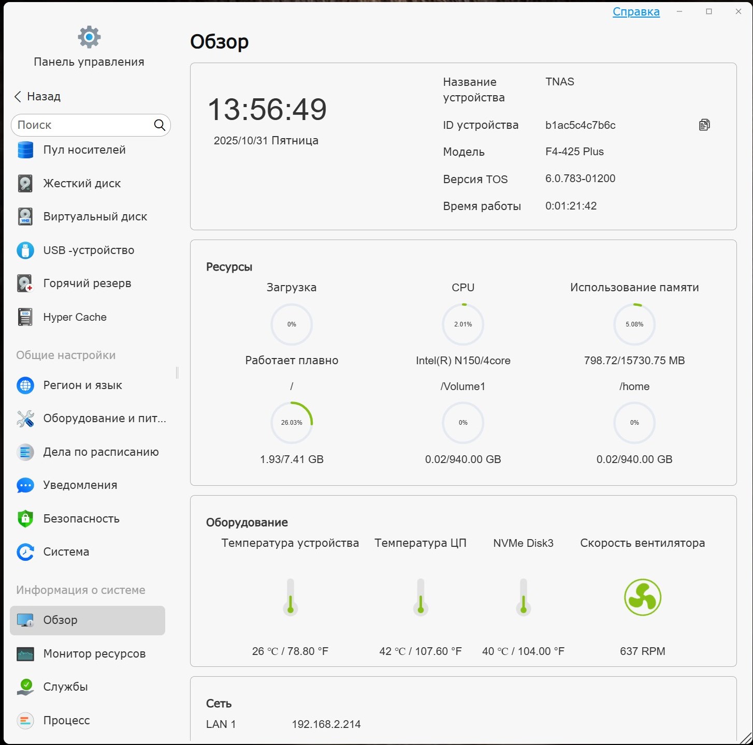
Task: Click the storage pool icon (Пул носителей)
Action: [25, 150]
